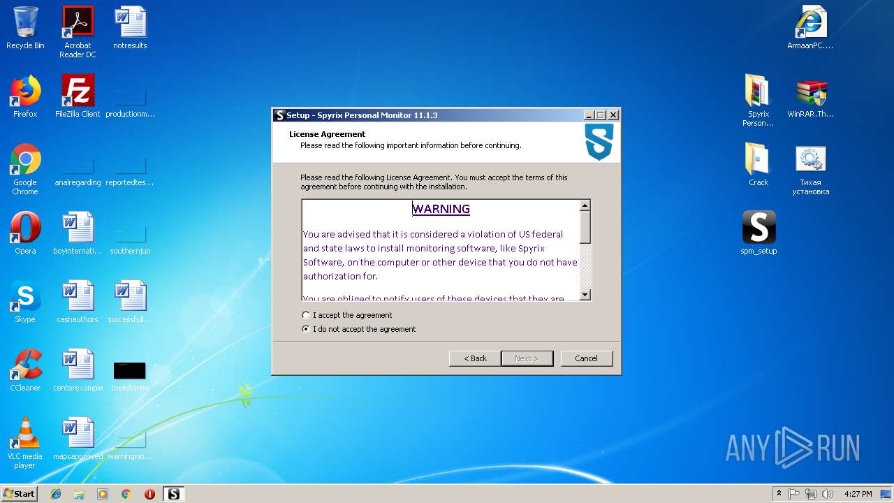The width and height of the screenshot is (894, 503).
Task: Cancel the Spyrix setup
Action: (x=586, y=358)
